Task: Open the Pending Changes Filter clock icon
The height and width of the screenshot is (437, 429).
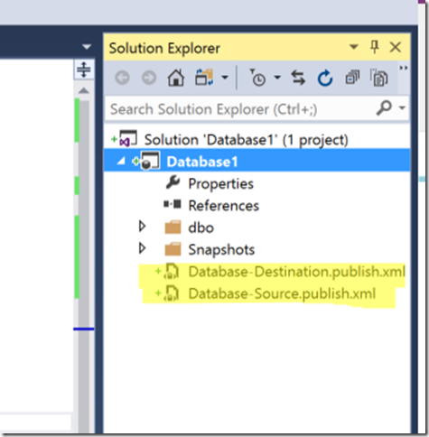Action: click(x=258, y=78)
